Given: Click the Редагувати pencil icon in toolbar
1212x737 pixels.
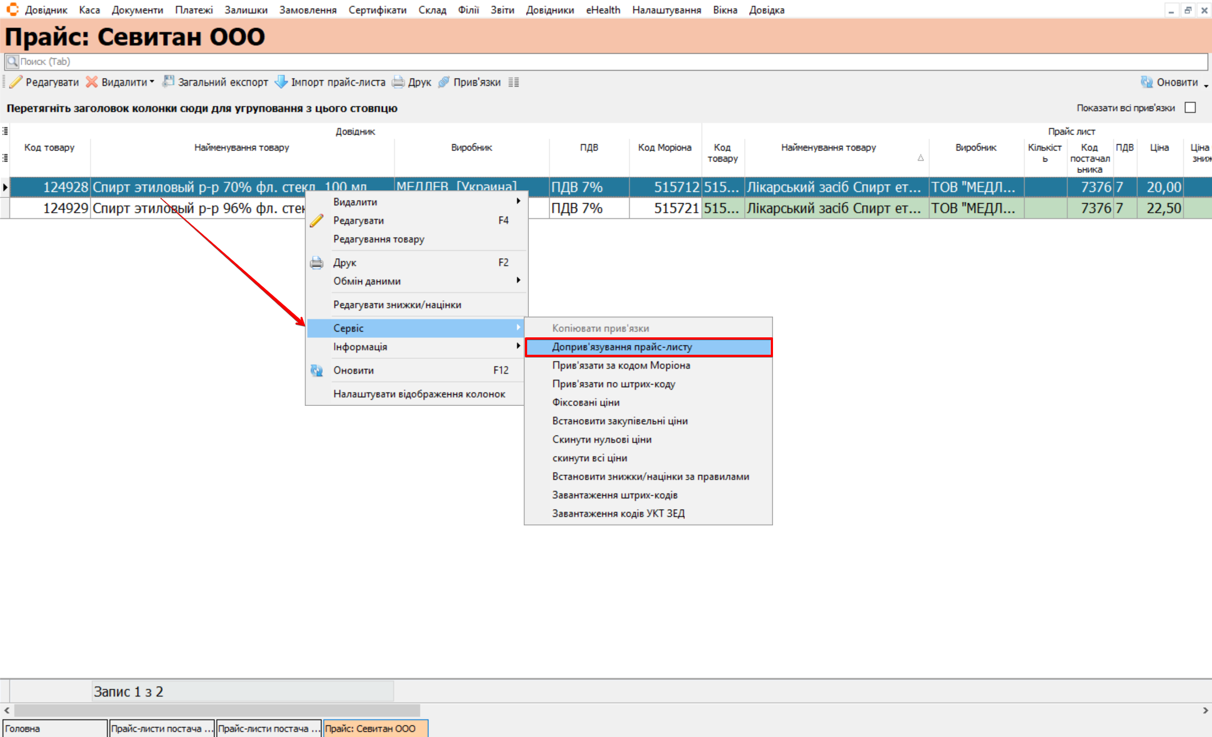Looking at the screenshot, I should click(x=16, y=82).
